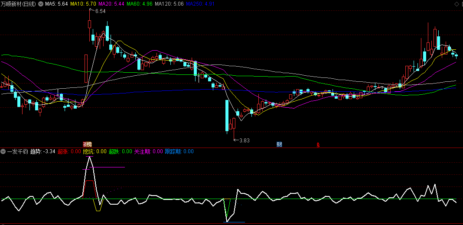Expand the 一发千钧 indicator dropdown arrow
This screenshot has height=225, width=463.
pos(3,151)
